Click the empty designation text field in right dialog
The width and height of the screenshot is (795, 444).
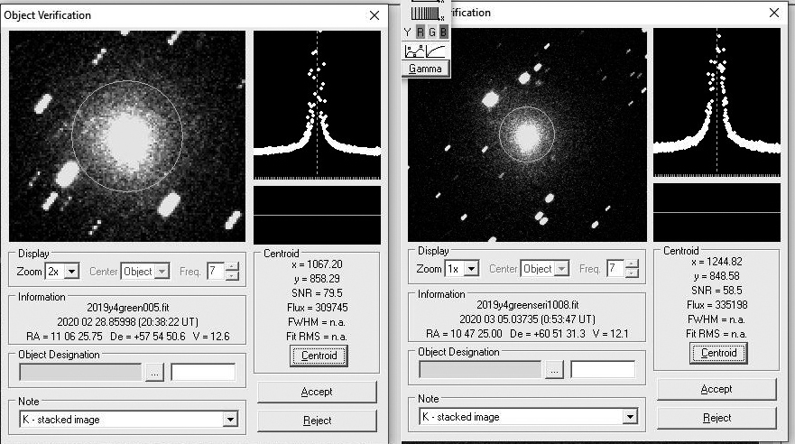[x=602, y=368]
